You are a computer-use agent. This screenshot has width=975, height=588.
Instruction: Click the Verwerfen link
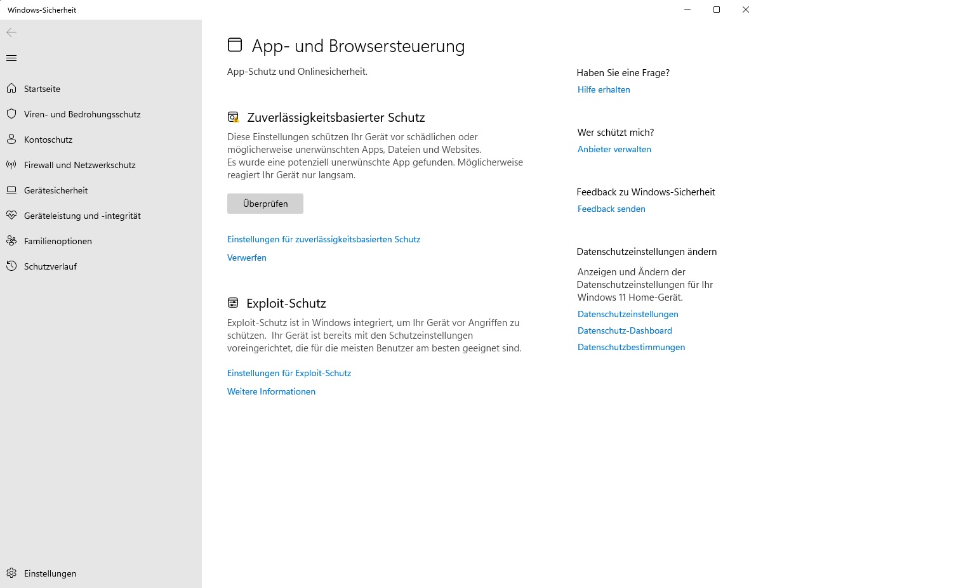pyautogui.click(x=247, y=258)
